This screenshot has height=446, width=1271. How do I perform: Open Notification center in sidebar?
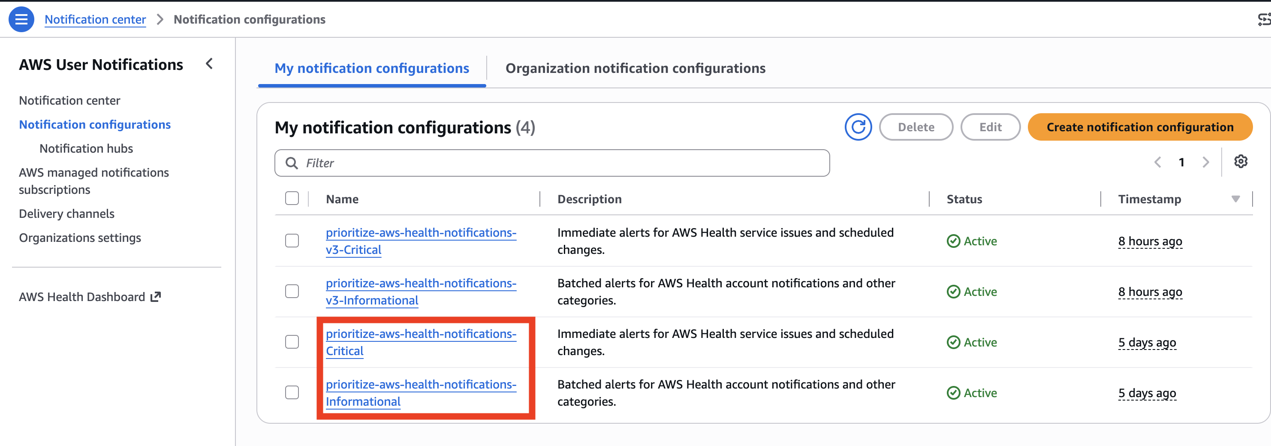[69, 101]
